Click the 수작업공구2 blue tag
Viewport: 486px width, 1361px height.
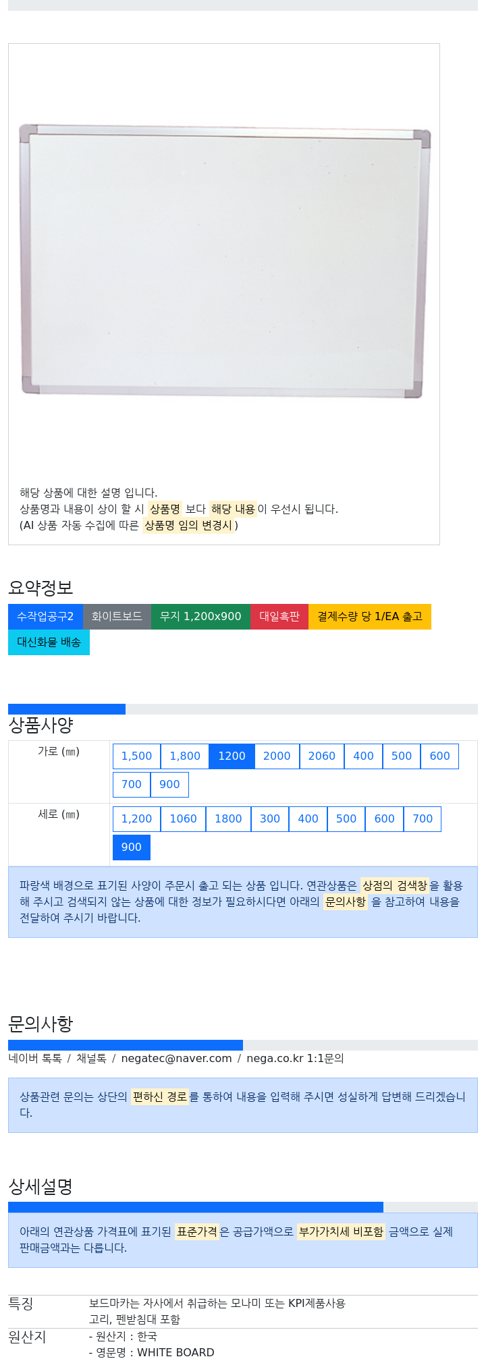(45, 616)
